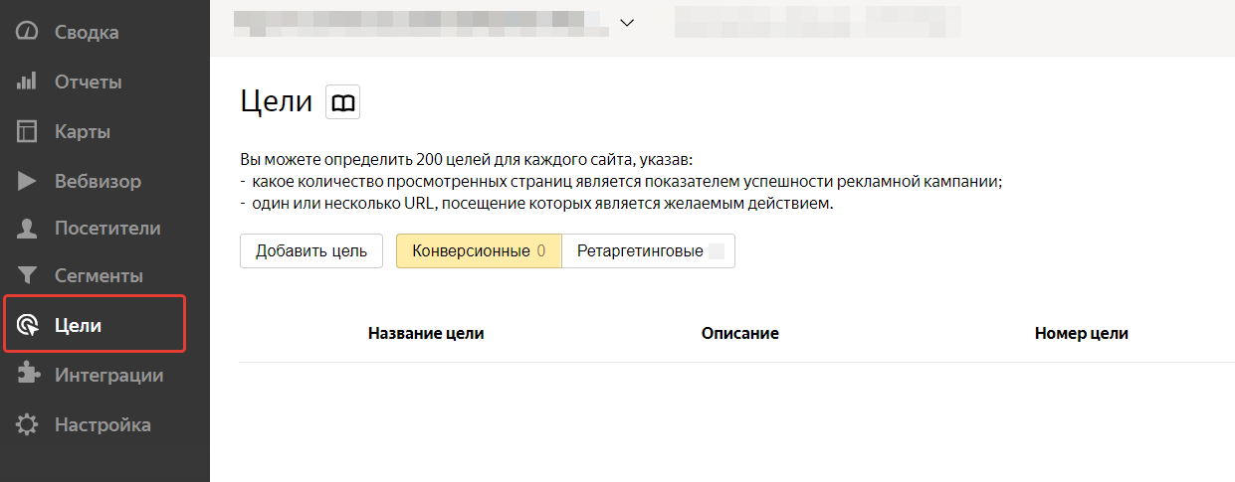Expand the counter selector chevron in header
This screenshot has width=1235, height=482.
point(627,22)
